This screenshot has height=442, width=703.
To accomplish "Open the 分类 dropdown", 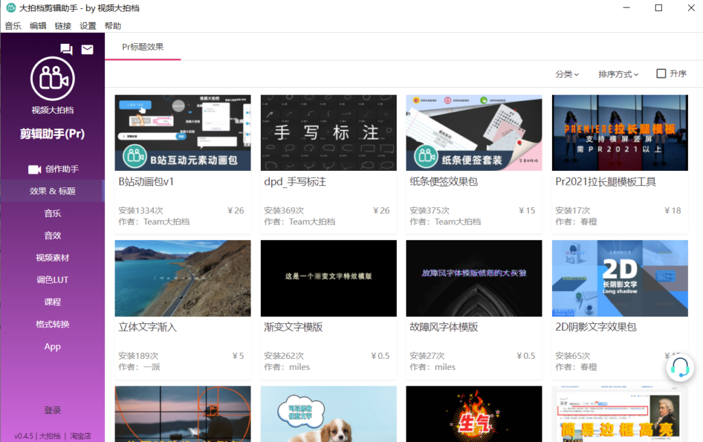I will [567, 73].
